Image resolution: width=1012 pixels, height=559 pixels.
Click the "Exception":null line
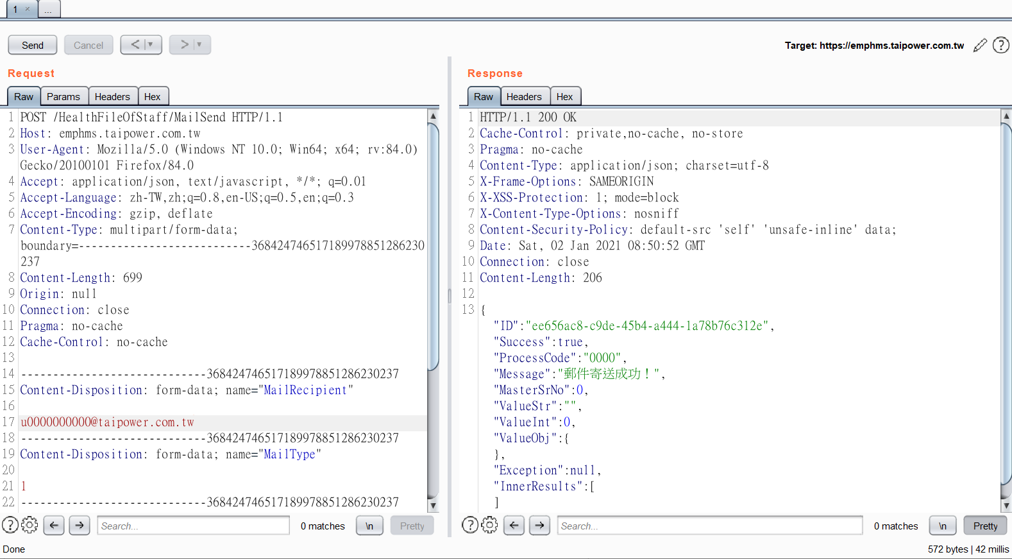click(x=547, y=470)
